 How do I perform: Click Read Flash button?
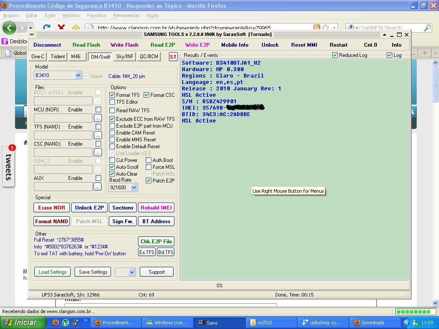click(x=86, y=45)
